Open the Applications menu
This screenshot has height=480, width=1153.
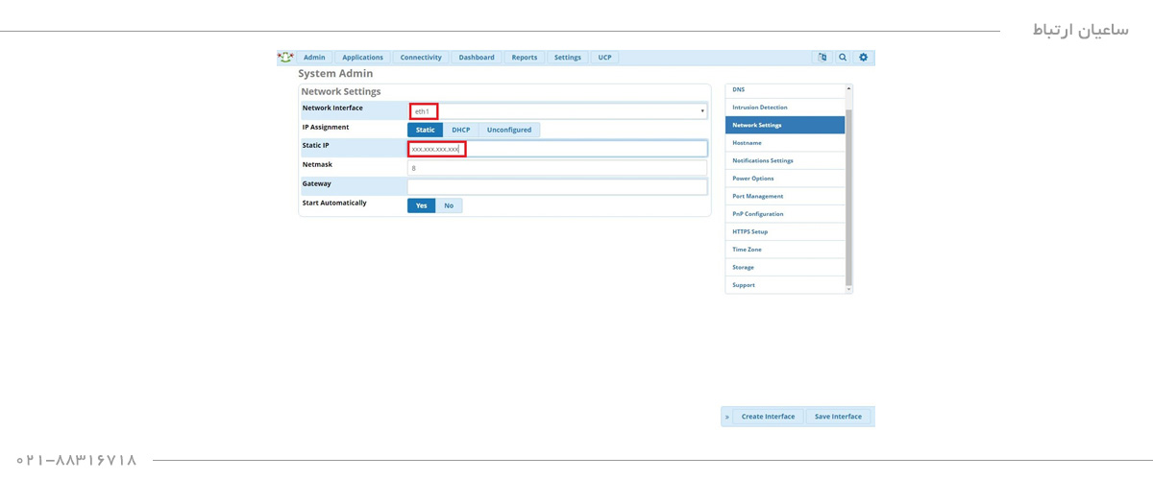coord(362,58)
